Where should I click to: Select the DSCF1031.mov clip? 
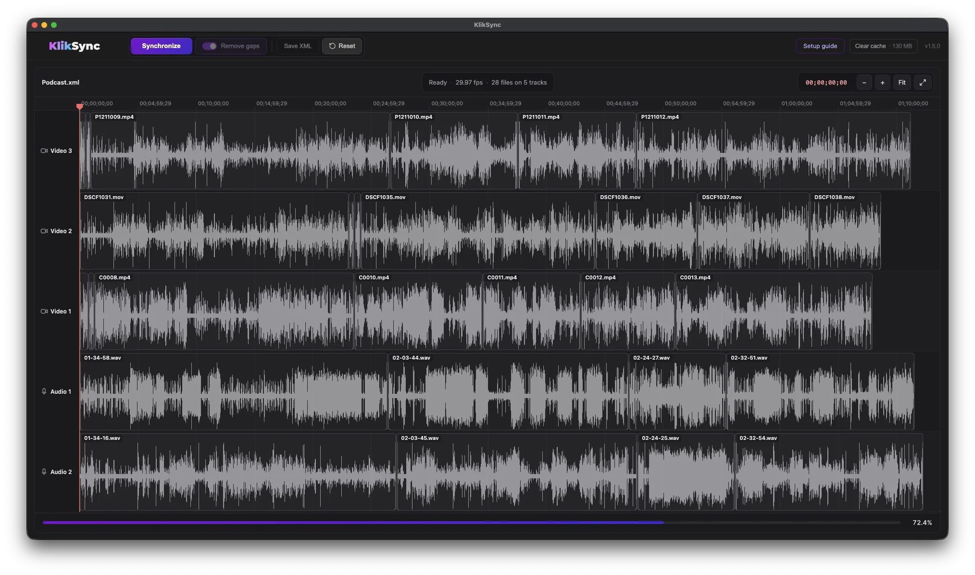(x=214, y=231)
